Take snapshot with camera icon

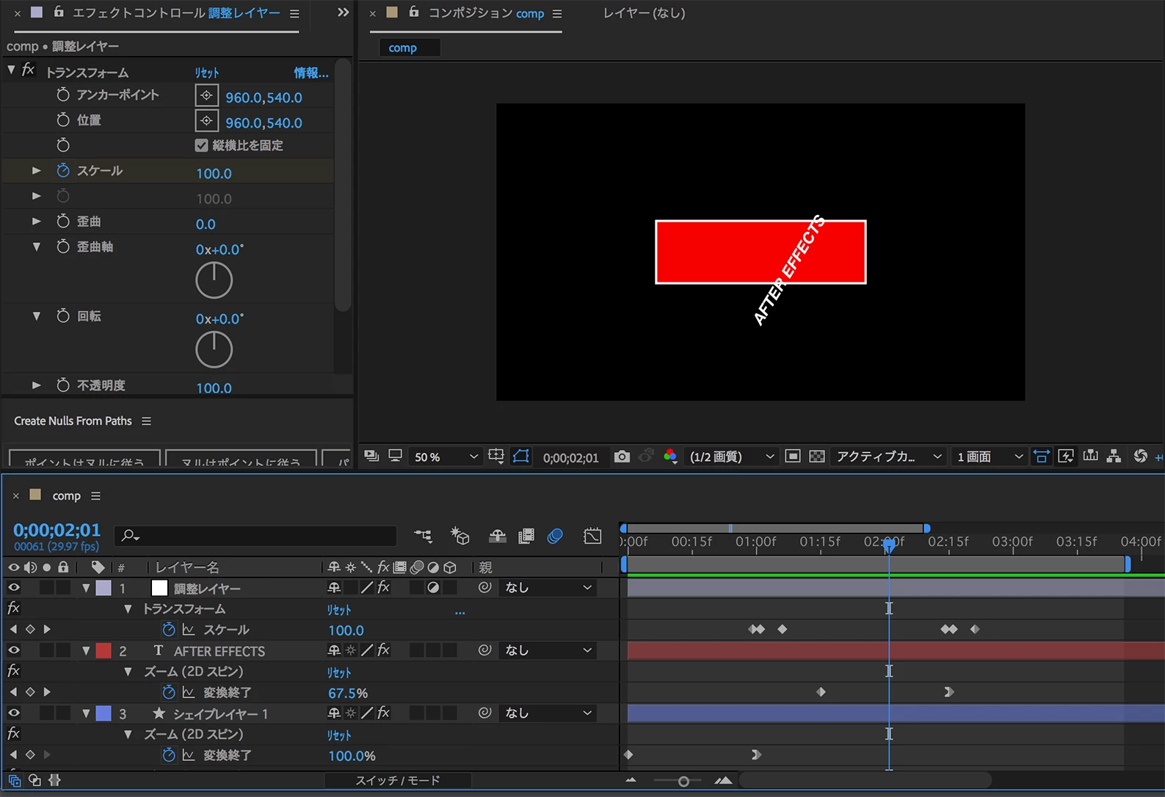tap(622, 456)
